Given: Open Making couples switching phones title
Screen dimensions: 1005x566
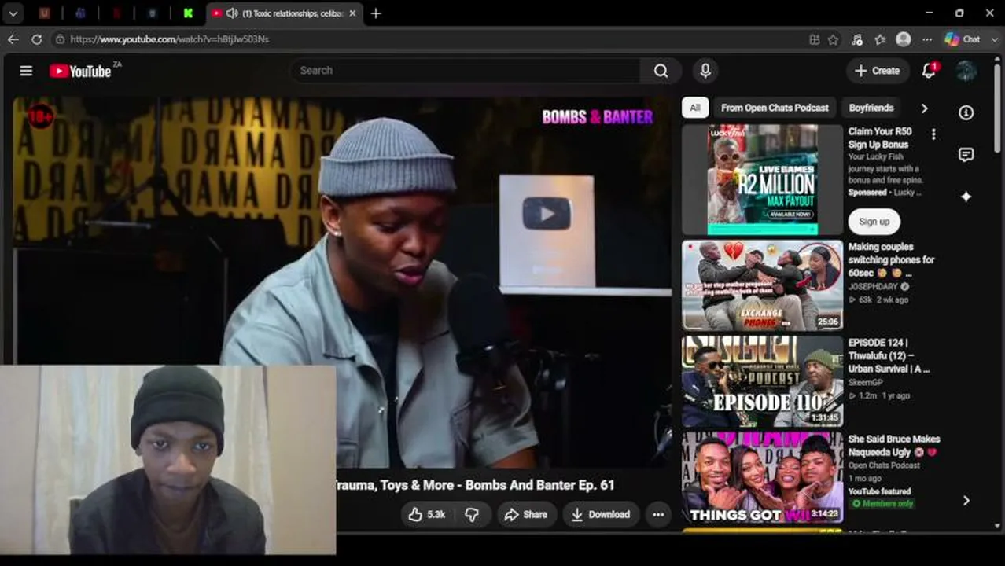Looking at the screenshot, I should tap(891, 260).
